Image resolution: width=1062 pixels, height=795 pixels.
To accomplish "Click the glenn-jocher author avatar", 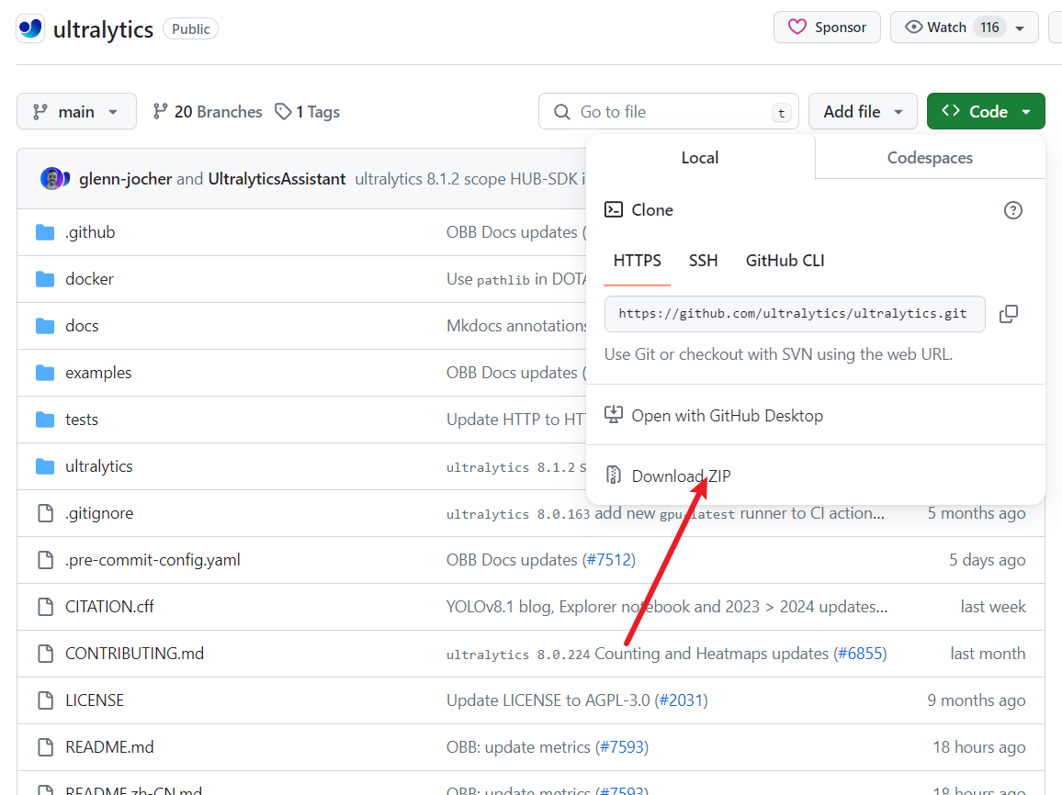I will [52, 179].
